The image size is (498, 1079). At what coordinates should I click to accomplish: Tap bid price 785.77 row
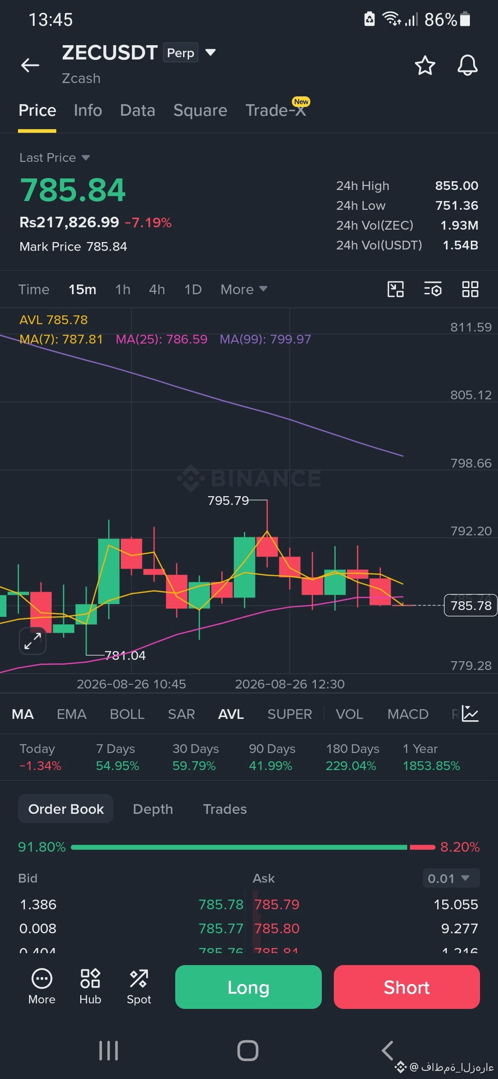tap(221, 928)
